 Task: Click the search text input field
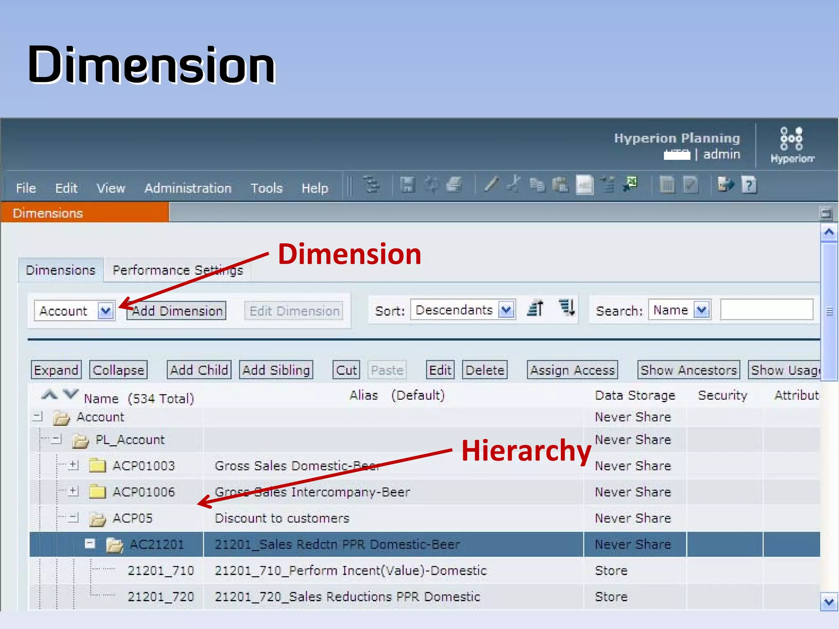tap(766, 310)
